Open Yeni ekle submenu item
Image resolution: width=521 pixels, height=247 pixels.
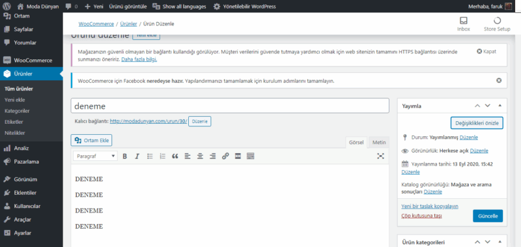[14, 100]
